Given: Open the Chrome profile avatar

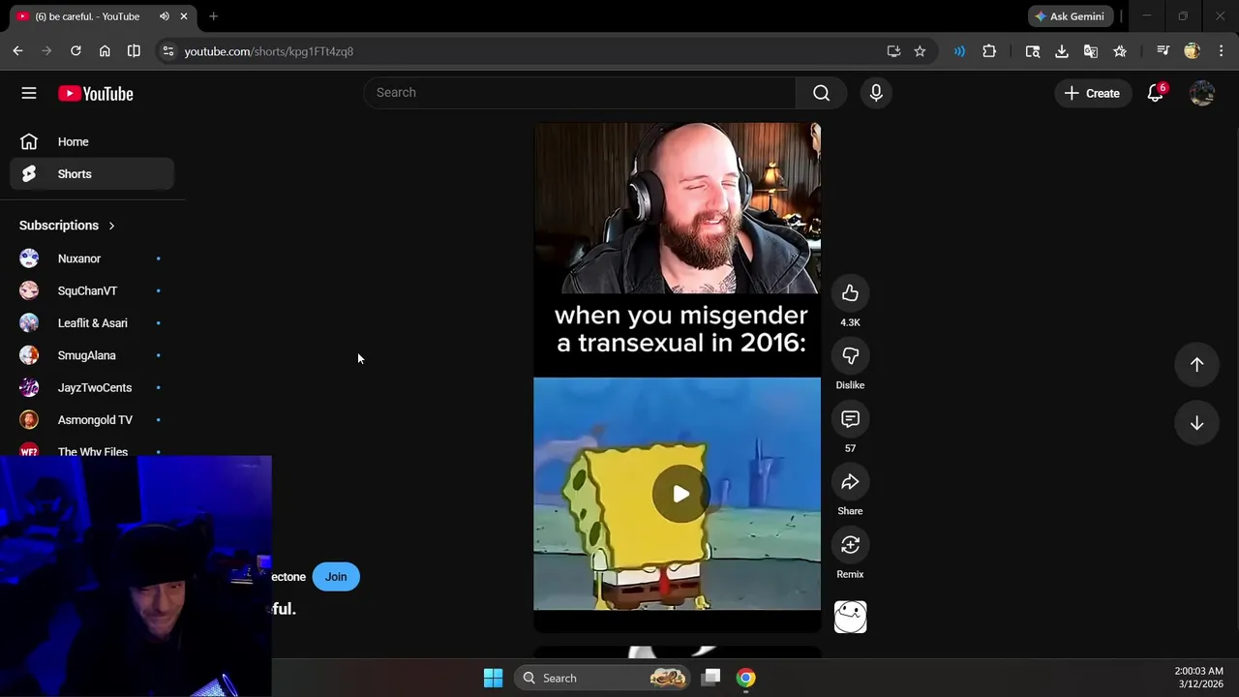Looking at the screenshot, I should pos(1193,51).
